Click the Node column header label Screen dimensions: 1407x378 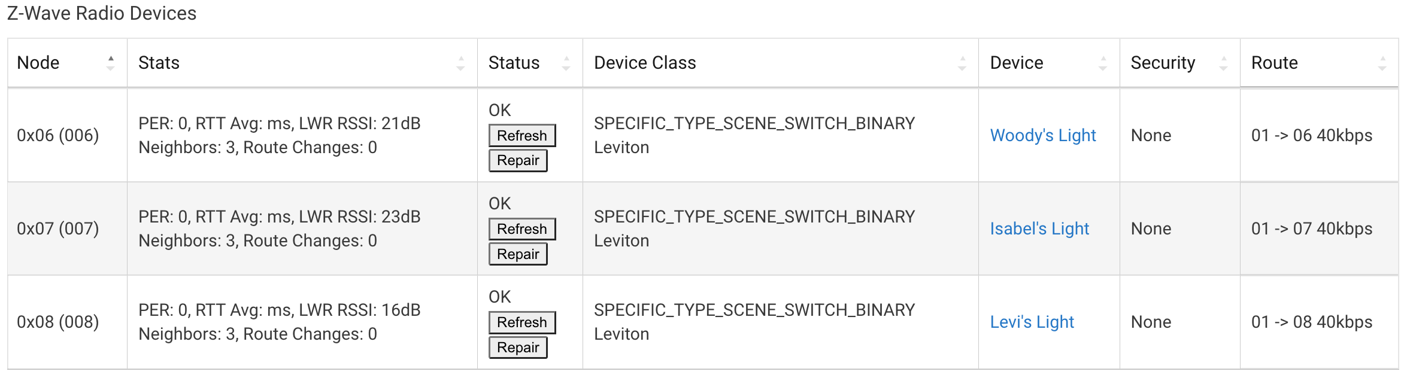click(38, 63)
